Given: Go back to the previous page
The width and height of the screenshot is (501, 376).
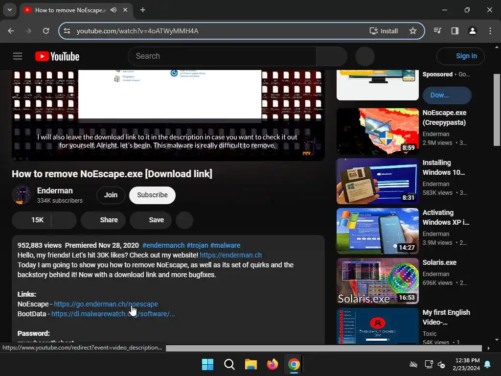Looking at the screenshot, I should click(11, 31).
